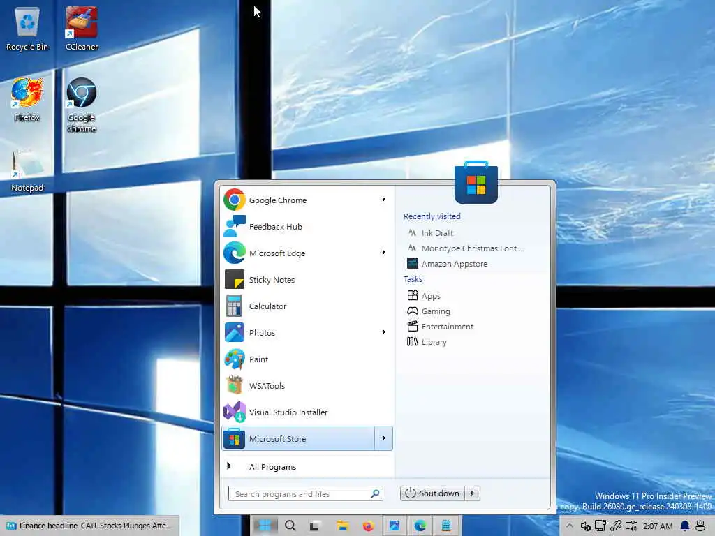
Task: Click the Microsoft Store entry in the Start menu
Action: (x=299, y=438)
